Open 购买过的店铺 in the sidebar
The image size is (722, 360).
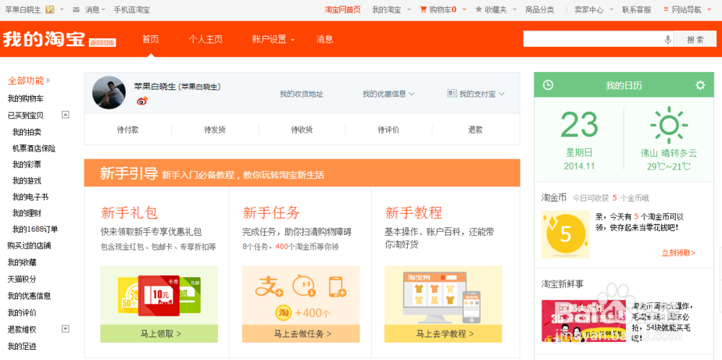(29, 245)
